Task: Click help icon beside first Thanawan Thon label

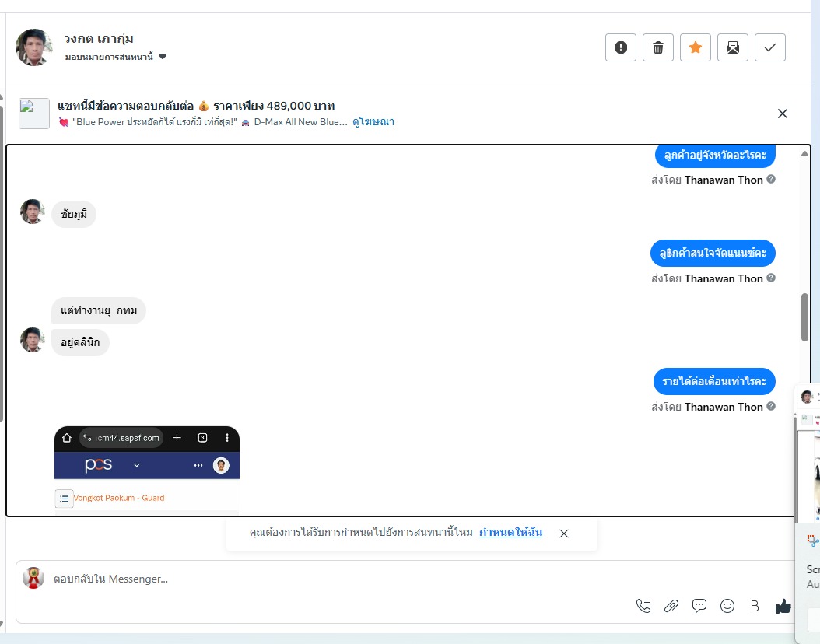Action: pos(771,180)
